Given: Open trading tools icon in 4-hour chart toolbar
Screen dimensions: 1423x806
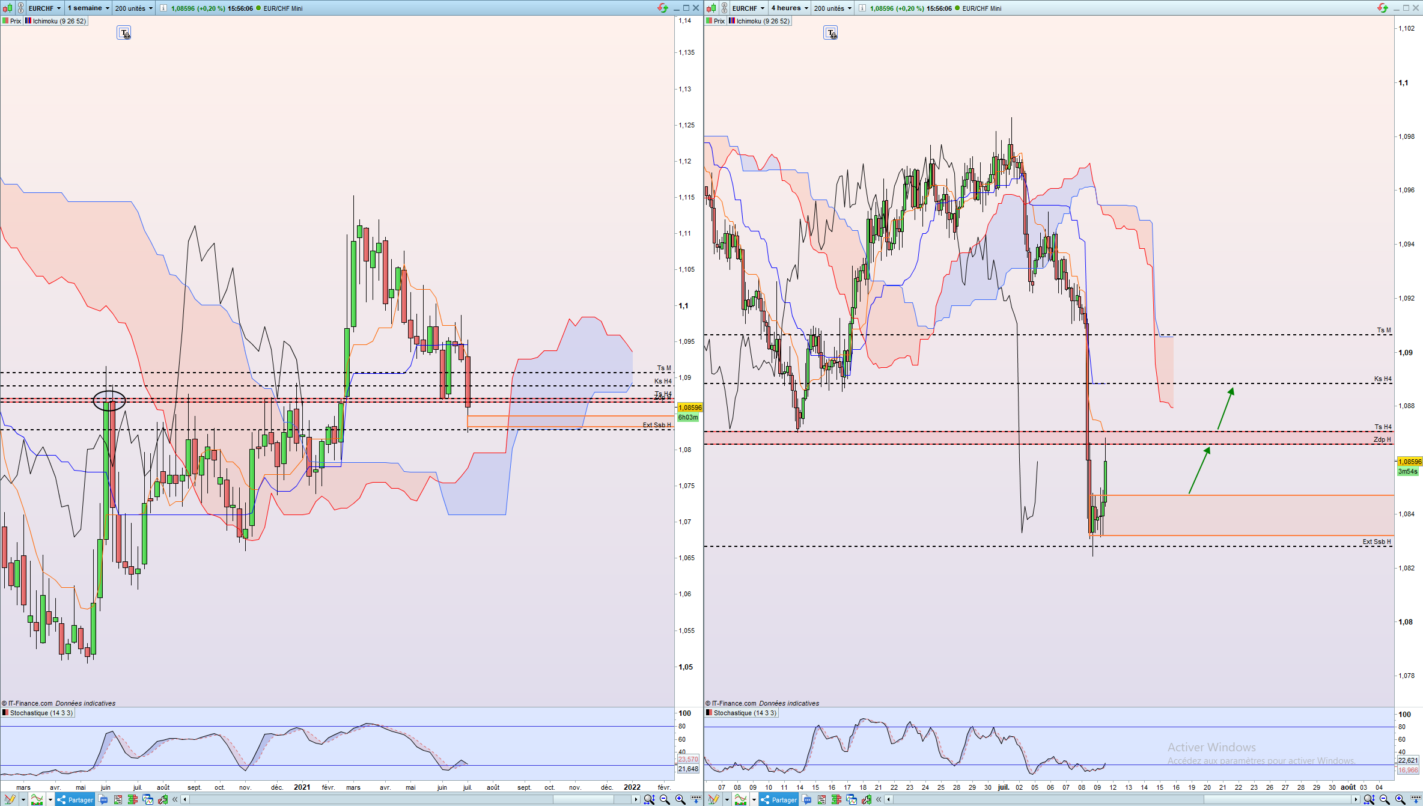Looking at the screenshot, I should coord(867,799).
